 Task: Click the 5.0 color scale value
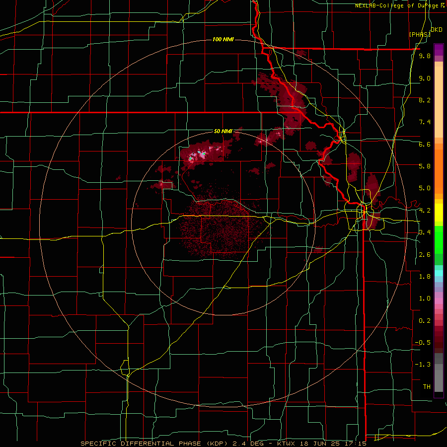click(425, 188)
